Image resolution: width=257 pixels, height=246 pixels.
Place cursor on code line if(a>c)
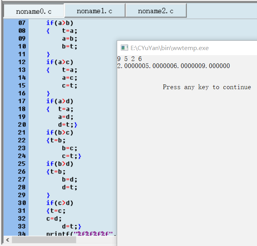coord(60,62)
